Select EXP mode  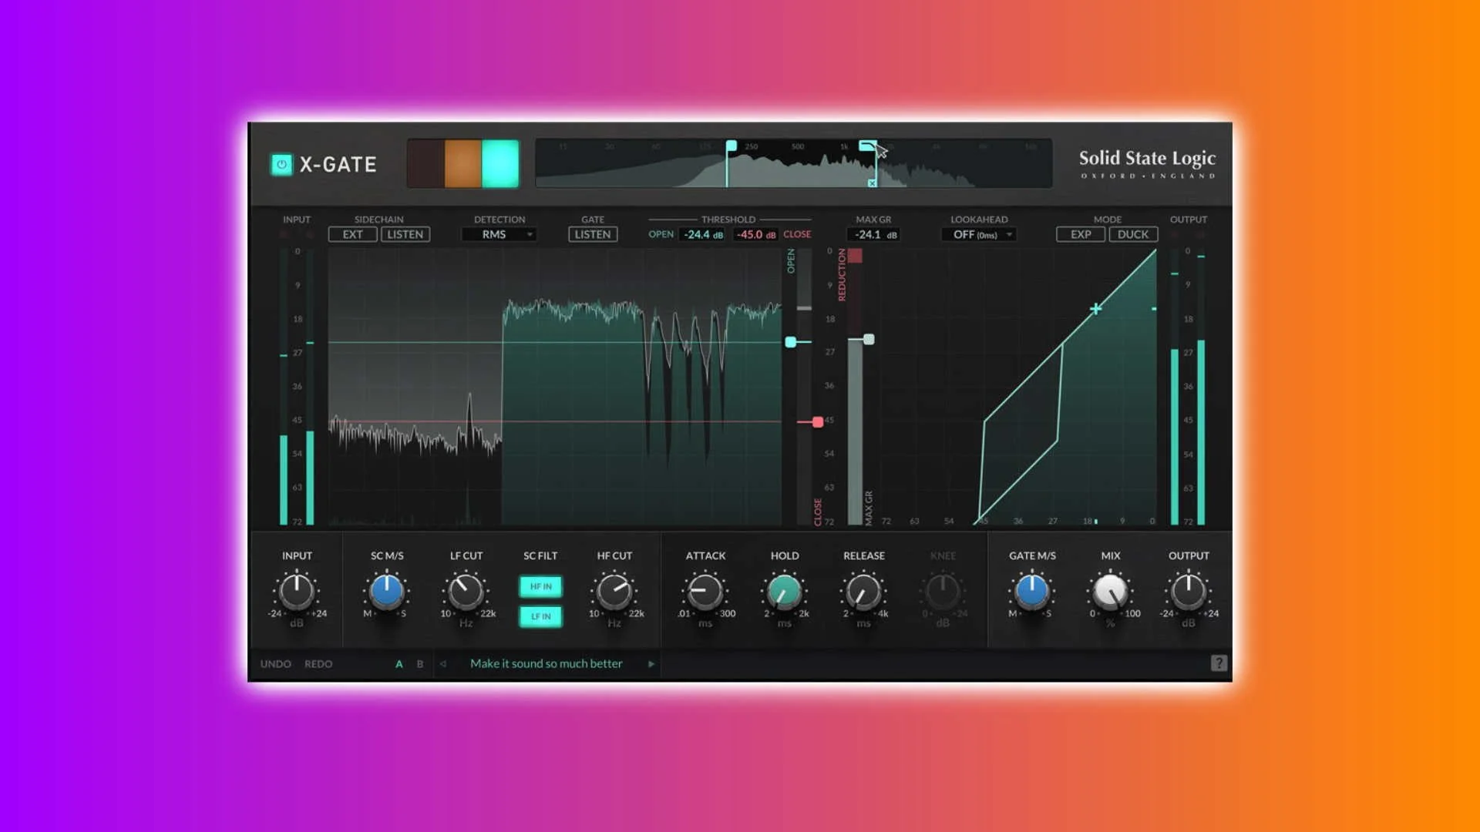(1080, 234)
